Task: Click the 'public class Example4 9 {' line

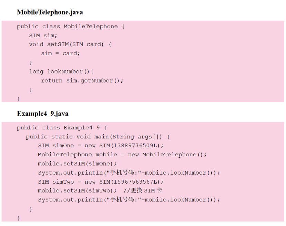Action: 62,128
